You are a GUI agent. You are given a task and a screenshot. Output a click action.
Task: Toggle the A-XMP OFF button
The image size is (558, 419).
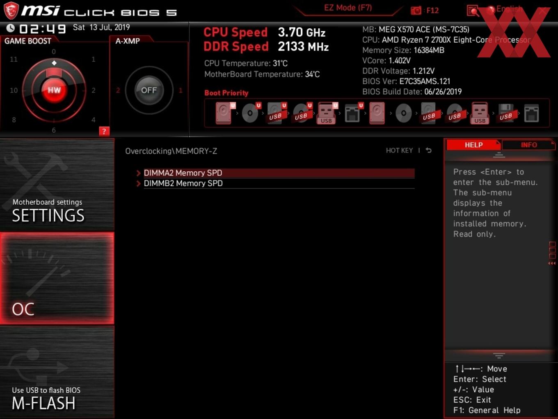pos(149,90)
